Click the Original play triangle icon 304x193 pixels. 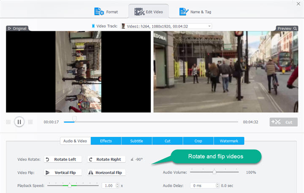9,28
